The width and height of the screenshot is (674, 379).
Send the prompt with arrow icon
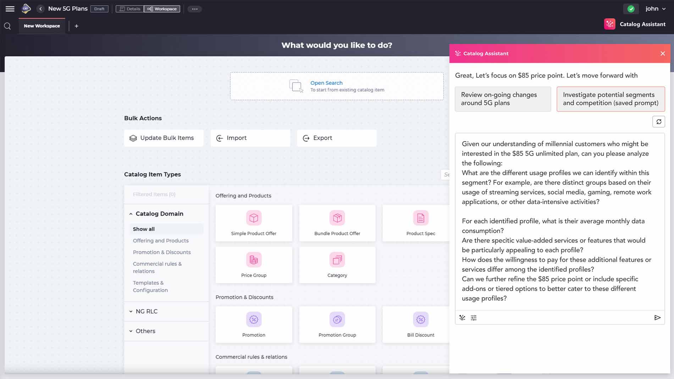tap(657, 318)
